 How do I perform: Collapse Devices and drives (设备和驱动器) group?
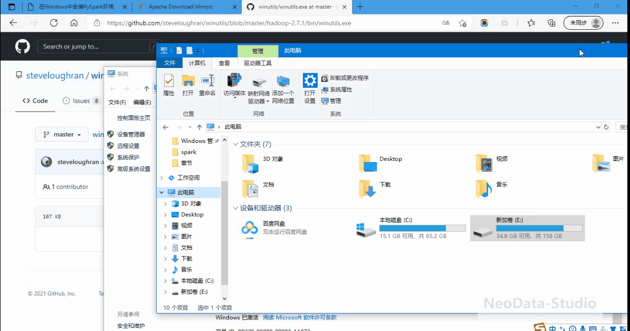pos(235,208)
